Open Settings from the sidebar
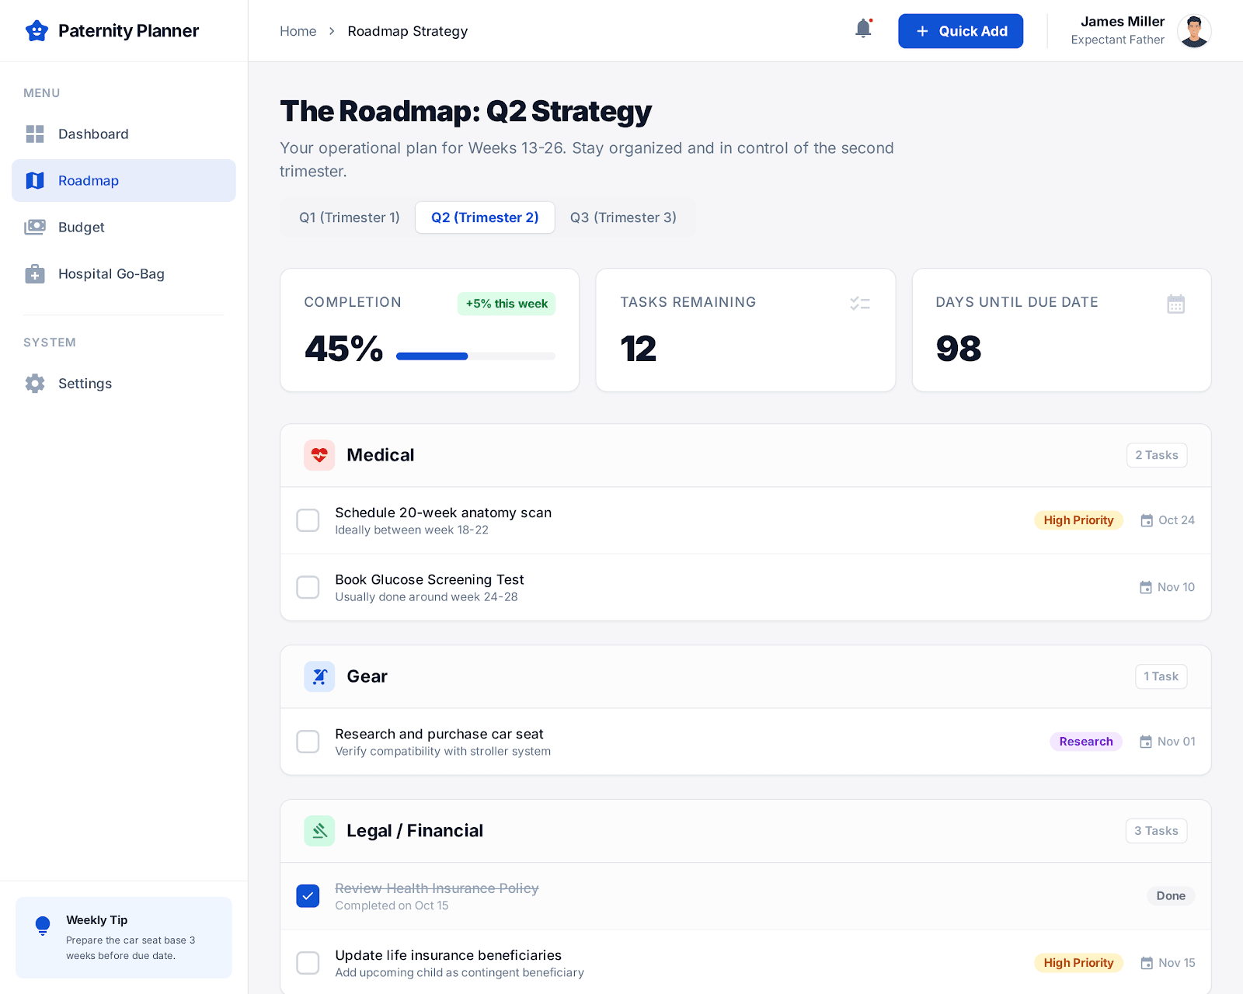 click(x=85, y=383)
